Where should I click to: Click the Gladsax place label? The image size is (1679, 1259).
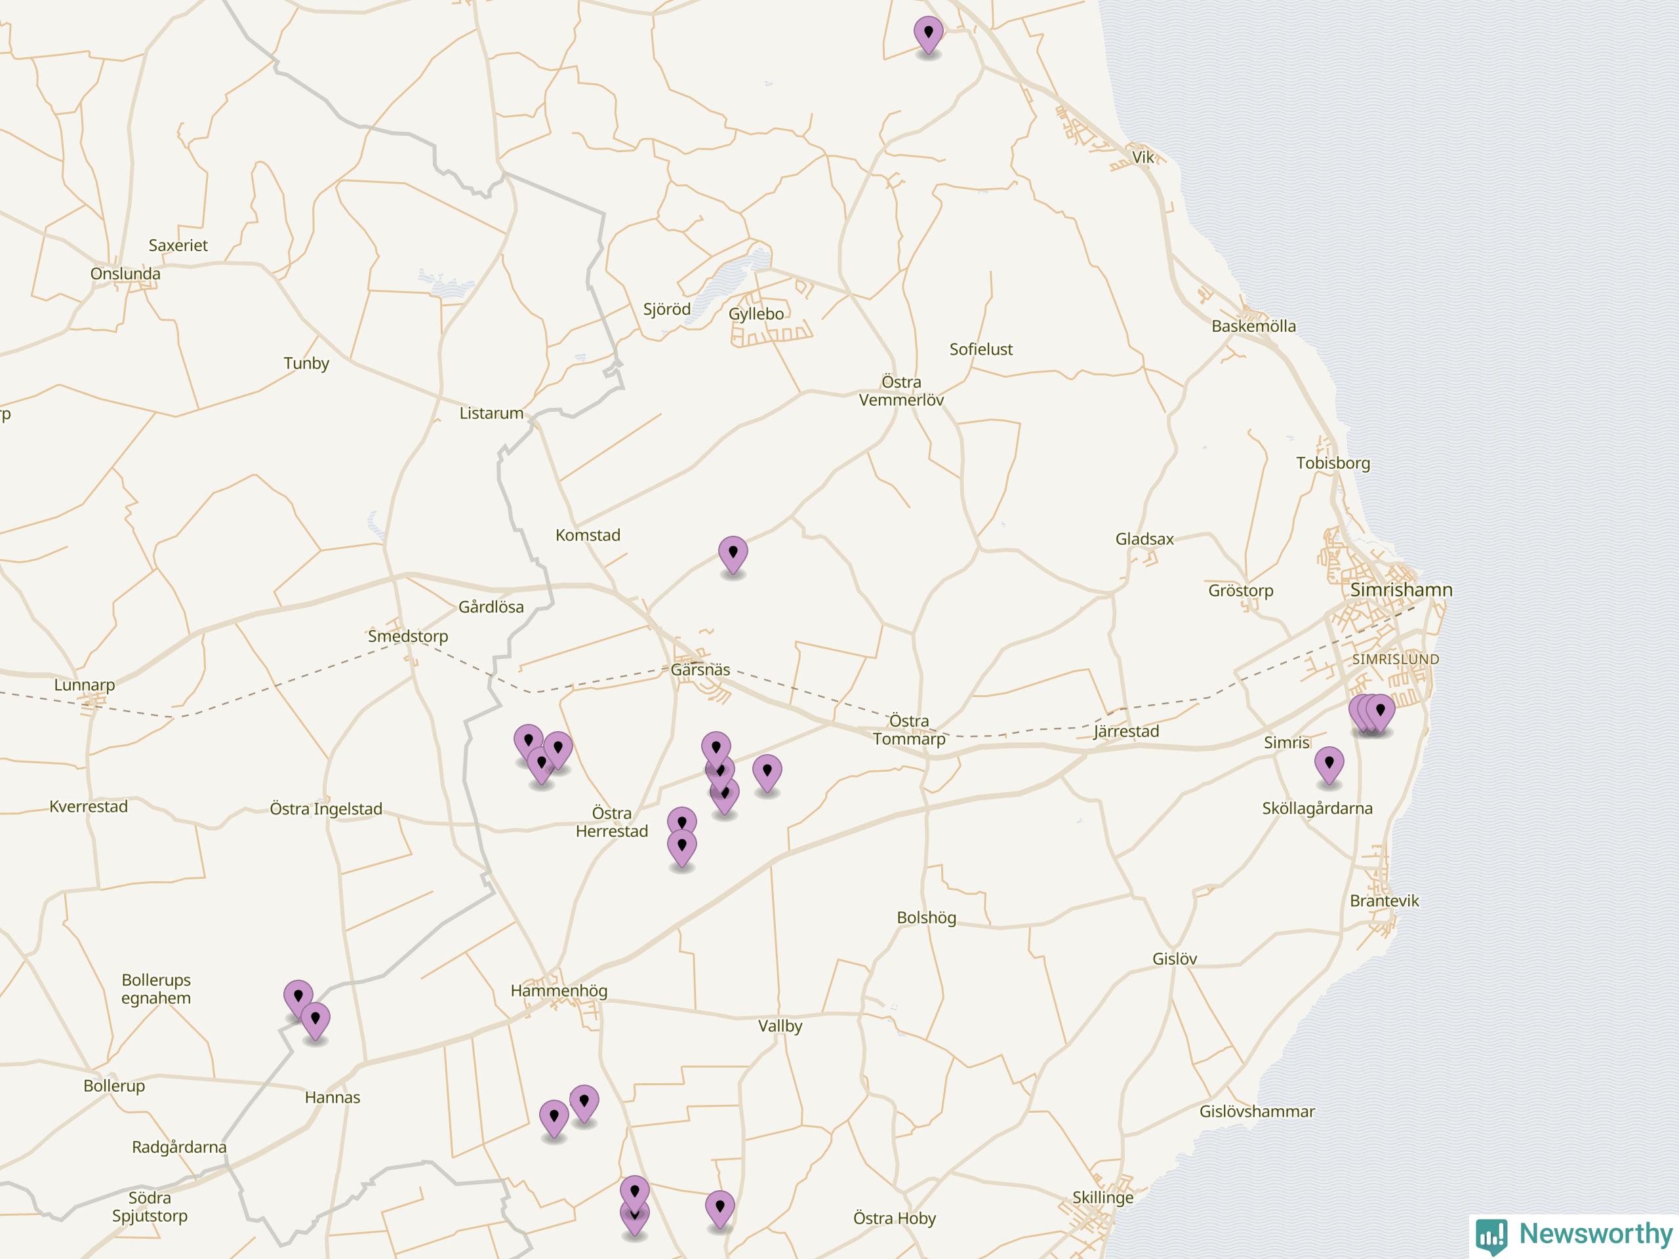[1144, 540]
